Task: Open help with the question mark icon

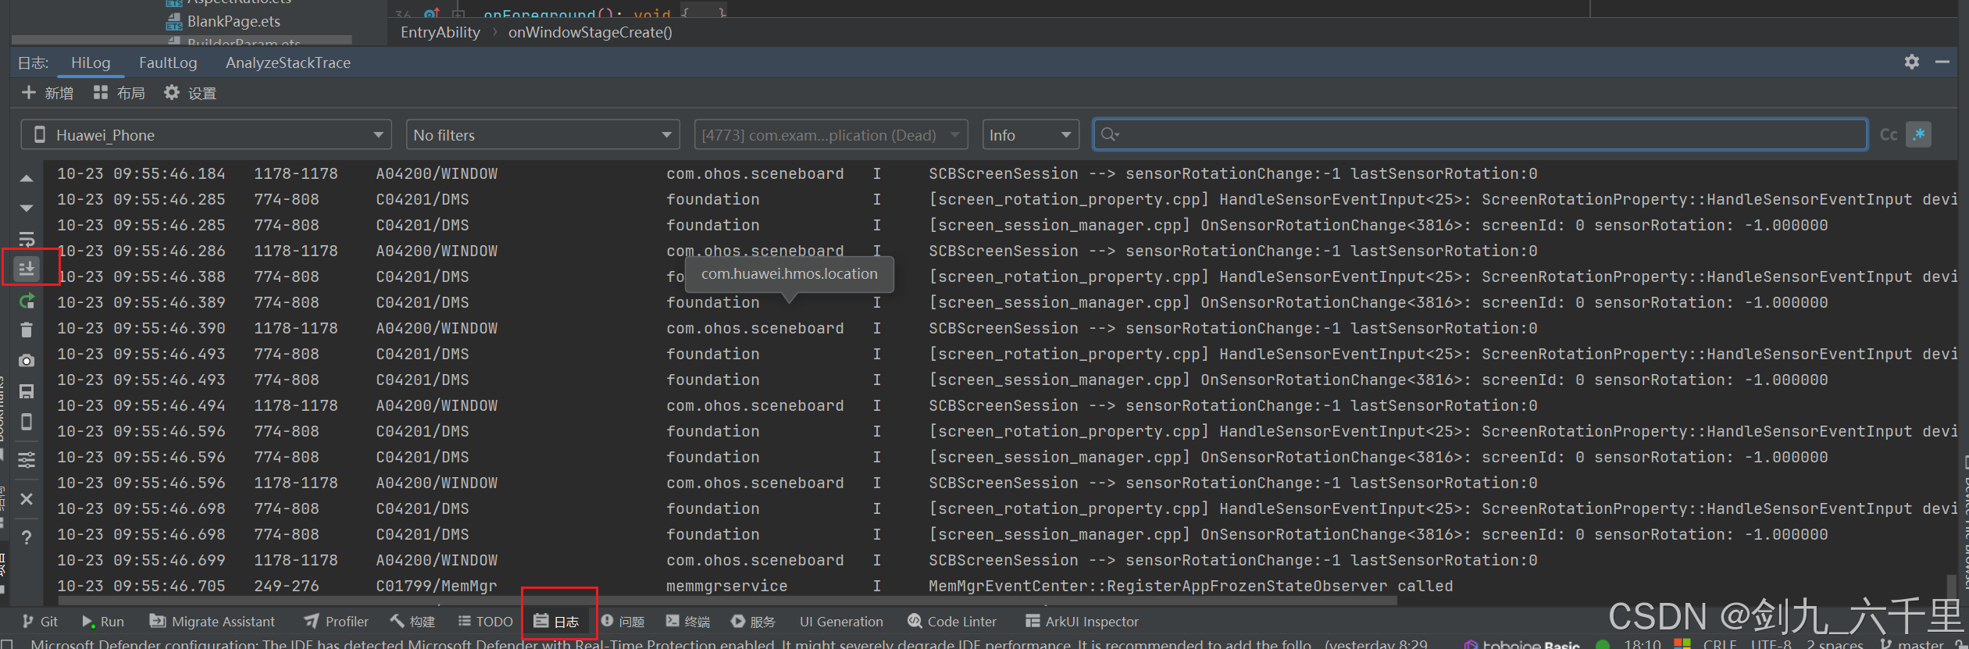Action: click(x=27, y=537)
